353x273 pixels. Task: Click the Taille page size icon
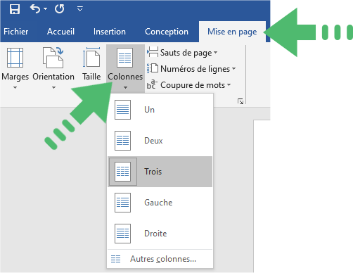(91, 58)
